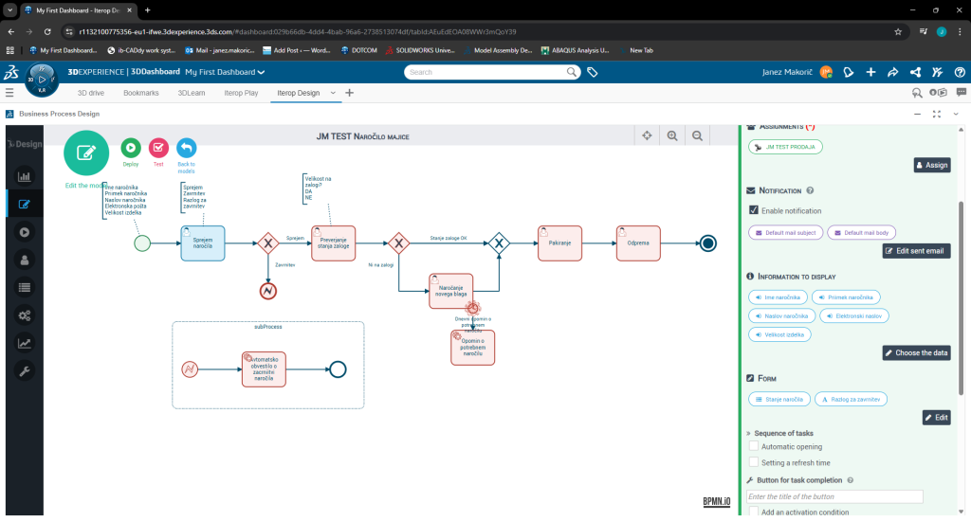Click the zoom out magnifier on canvas toolbar
Viewport: 971px width, 521px height.
click(x=697, y=136)
